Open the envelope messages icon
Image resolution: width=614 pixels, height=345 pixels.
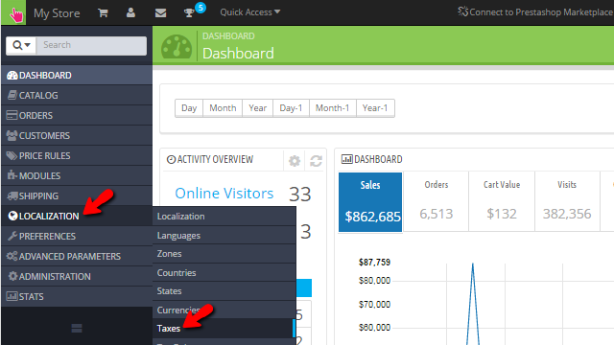[x=160, y=12]
